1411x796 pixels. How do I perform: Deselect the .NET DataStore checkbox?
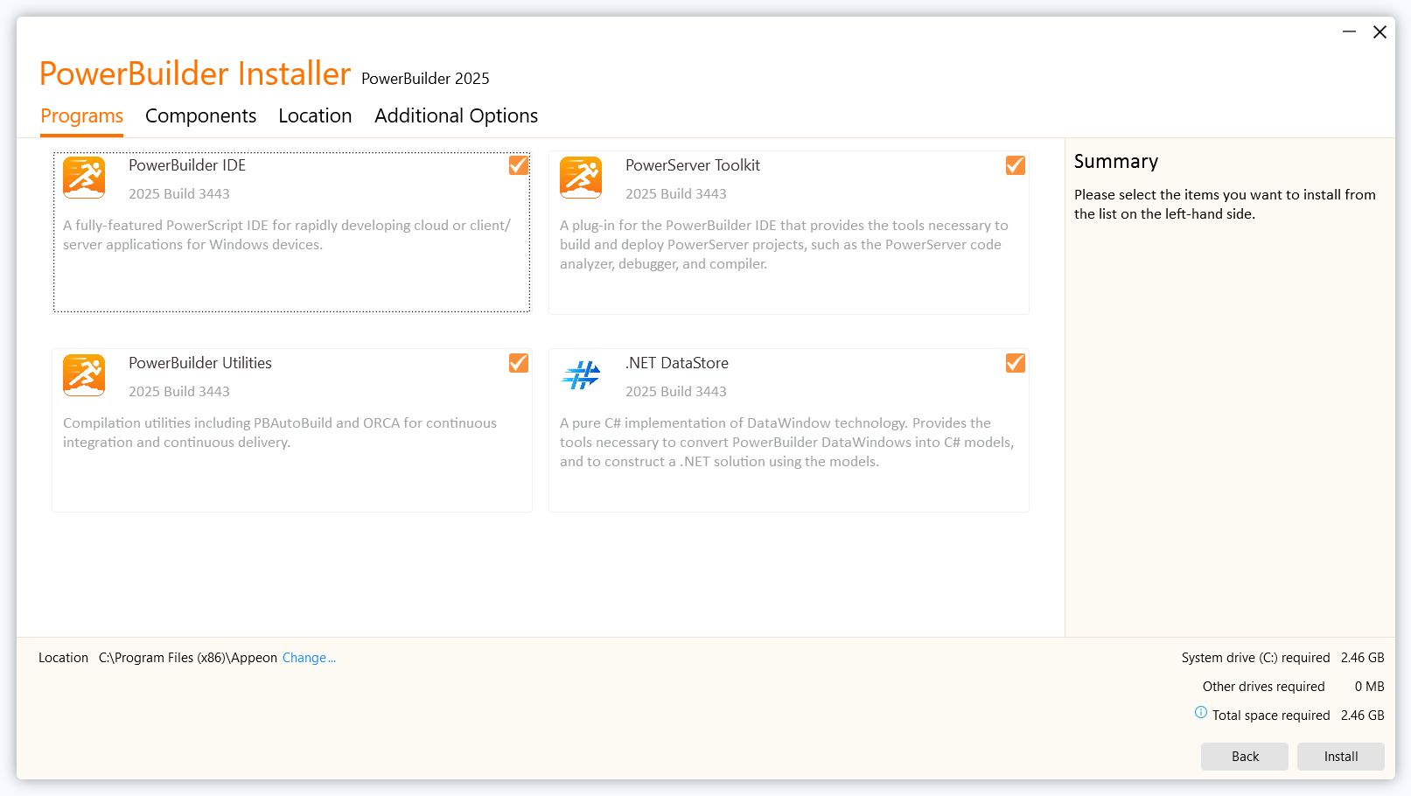pos(1016,363)
